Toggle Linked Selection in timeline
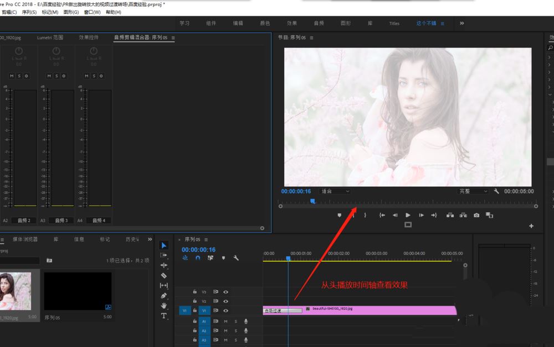Screen dimensions: 554x347 (x=211, y=258)
